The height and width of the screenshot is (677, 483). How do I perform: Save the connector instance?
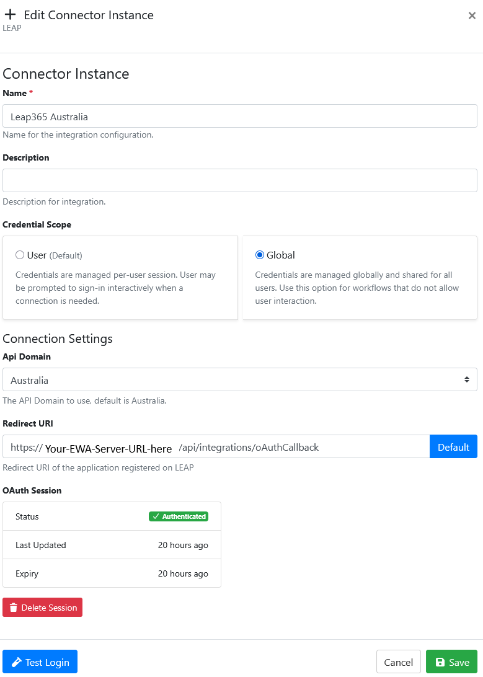click(451, 662)
